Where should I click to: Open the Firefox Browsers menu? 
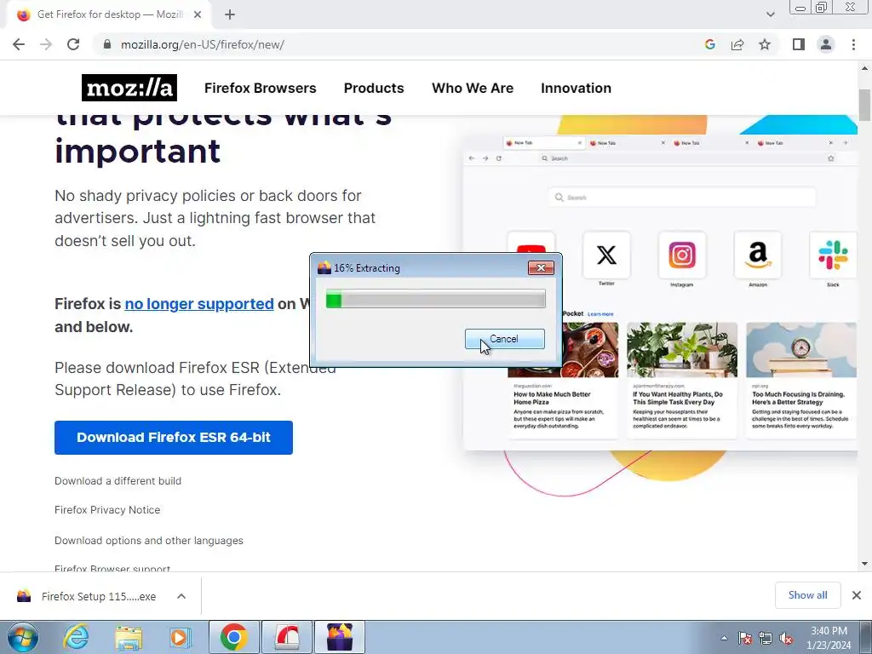pos(260,88)
